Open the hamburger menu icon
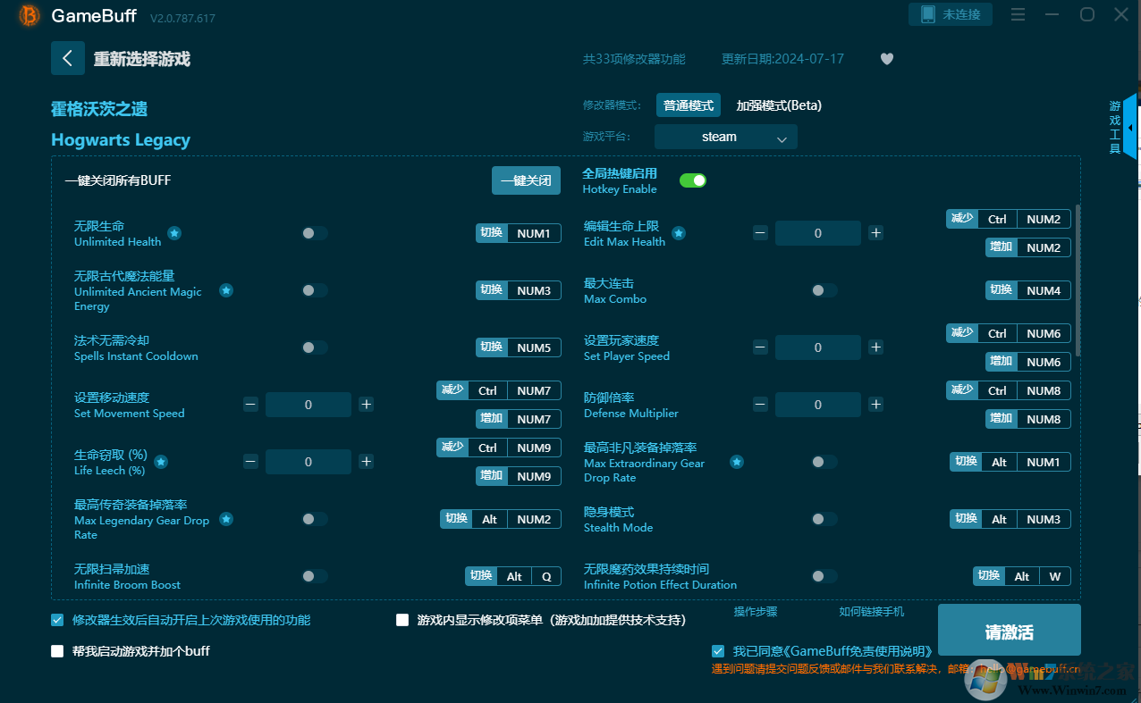1141x703 pixels. [x=1018, y=14]
